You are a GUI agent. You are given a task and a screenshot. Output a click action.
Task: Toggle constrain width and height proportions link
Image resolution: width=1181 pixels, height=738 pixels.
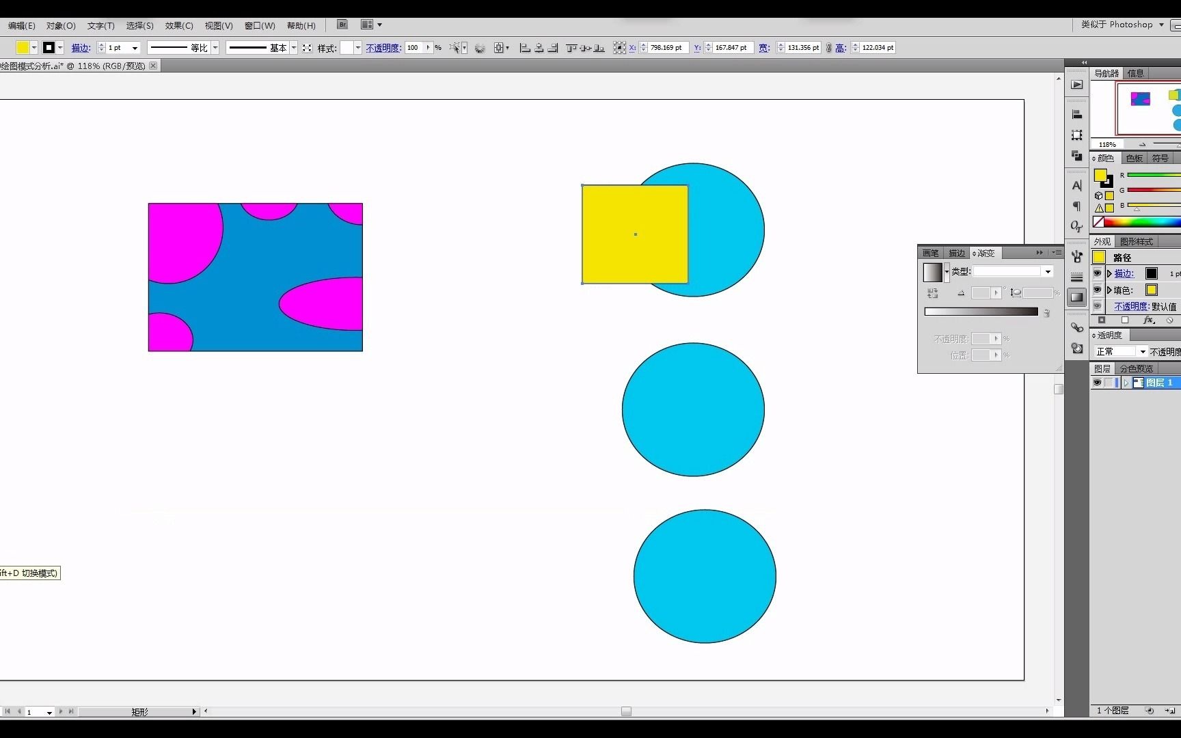click(x=828, y=48)
